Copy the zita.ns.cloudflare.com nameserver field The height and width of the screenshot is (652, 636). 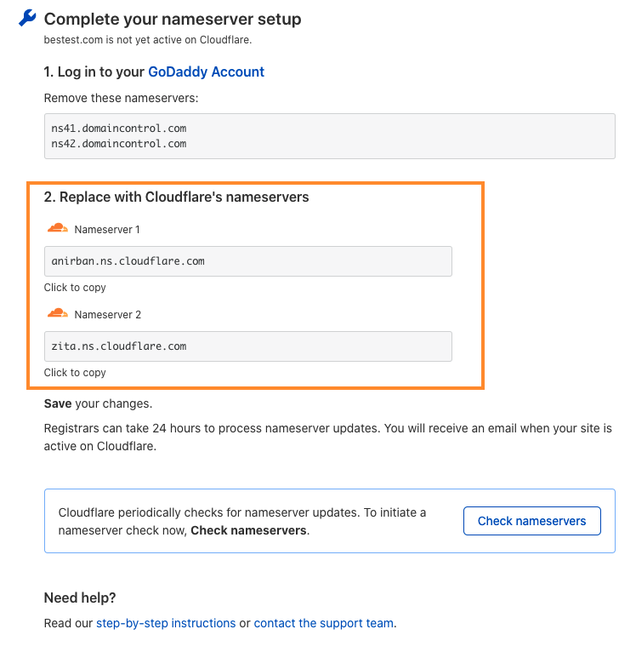click(x=247, y=346)
